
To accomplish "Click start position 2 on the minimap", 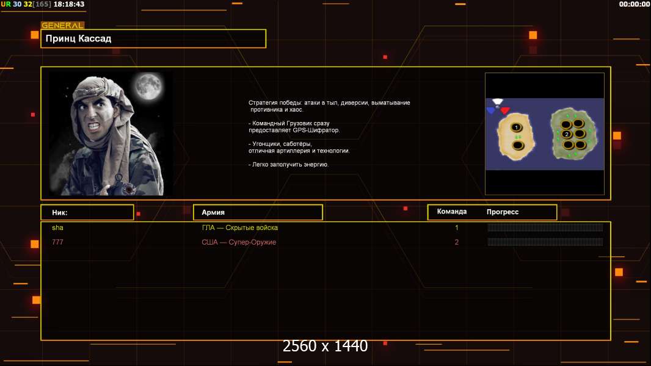I will click(567, 134).
